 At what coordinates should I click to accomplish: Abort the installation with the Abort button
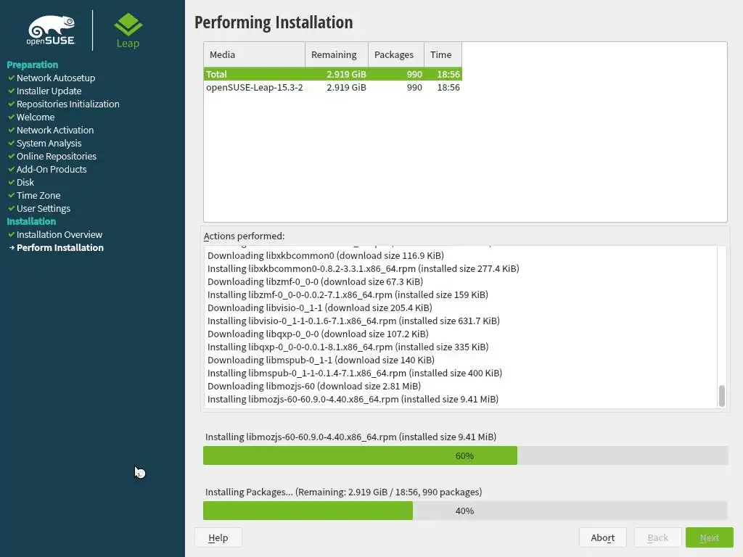point(602,537)
